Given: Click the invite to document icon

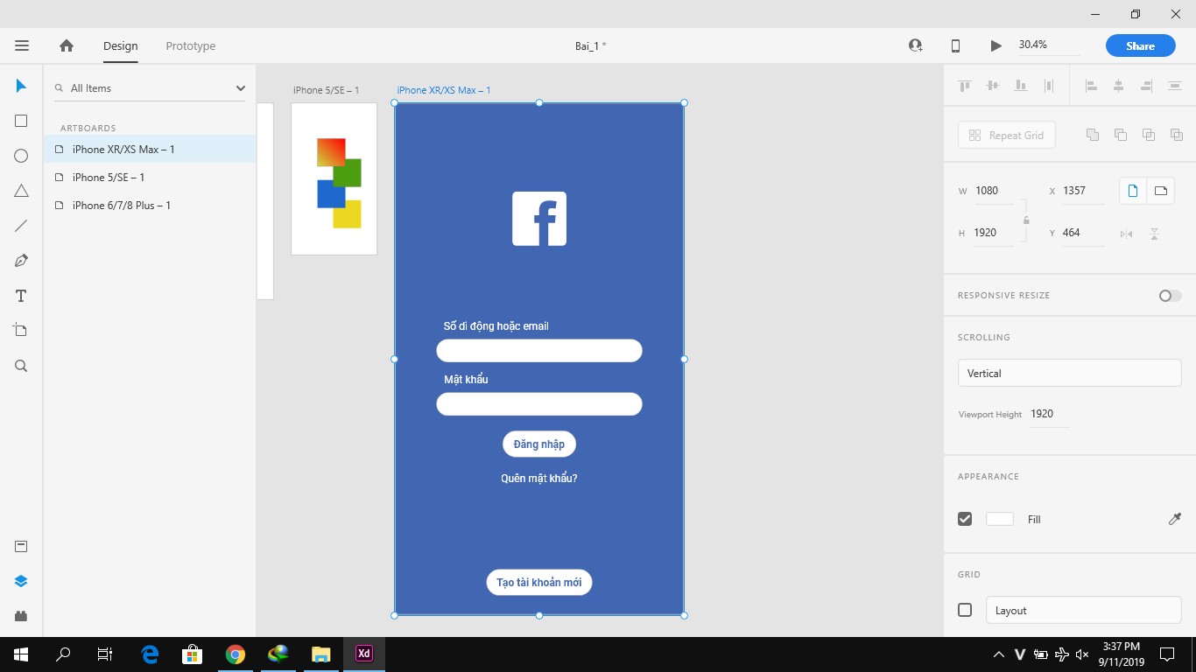Looking at the screenshot, I should click(x=916, y=45).
